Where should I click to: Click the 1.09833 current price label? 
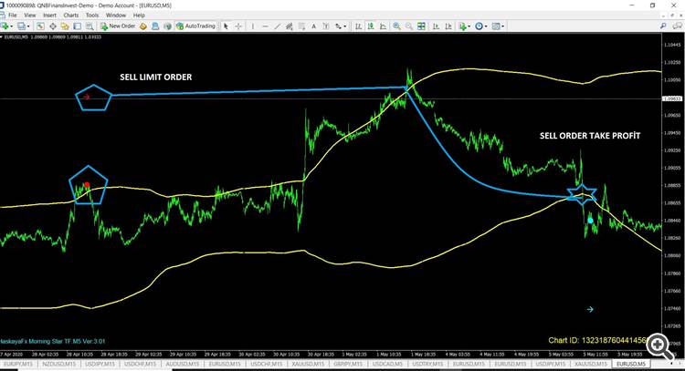point(672,99)
